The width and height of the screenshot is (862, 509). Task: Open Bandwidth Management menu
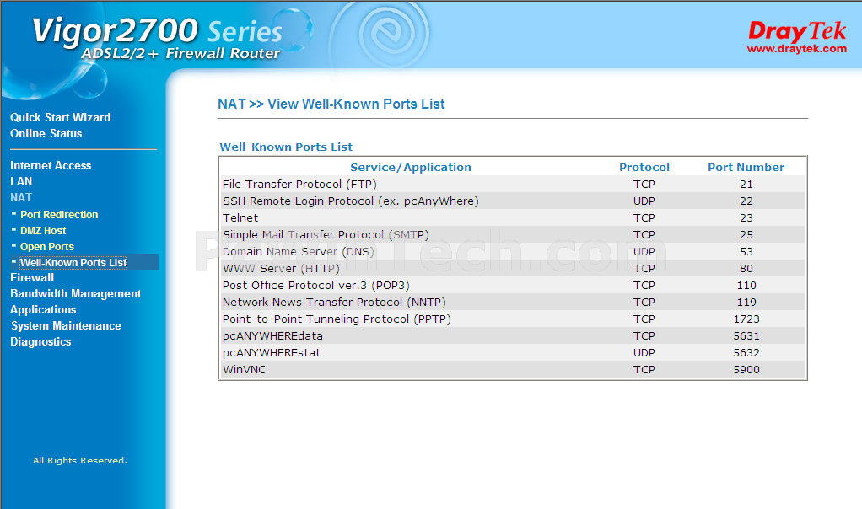pos(76,294)
